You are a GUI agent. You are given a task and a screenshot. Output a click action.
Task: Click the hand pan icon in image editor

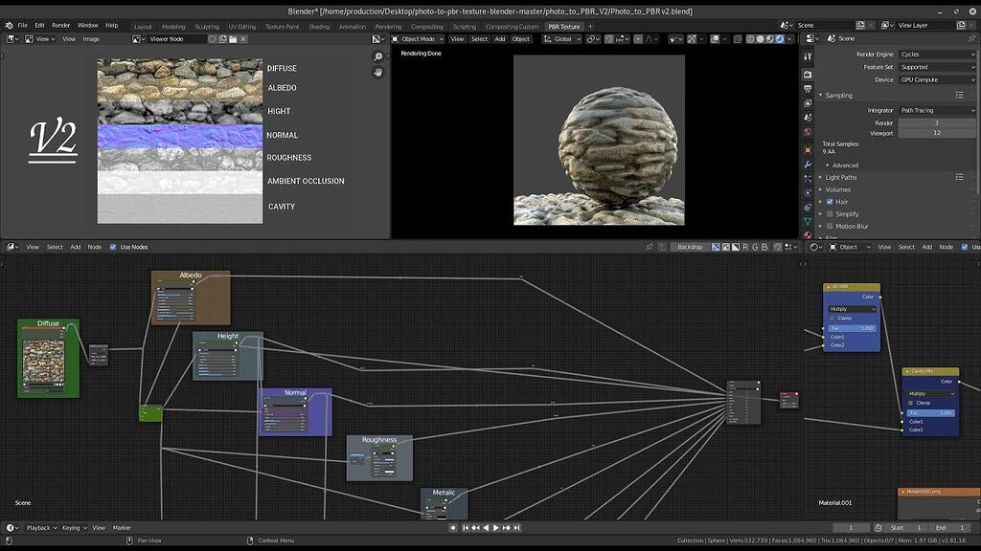coord(377,73)
